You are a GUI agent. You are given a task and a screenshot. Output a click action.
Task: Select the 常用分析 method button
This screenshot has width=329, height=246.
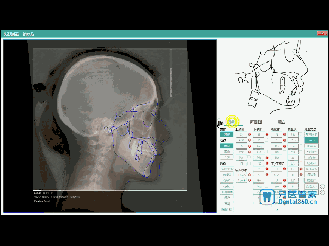point(312,134)
